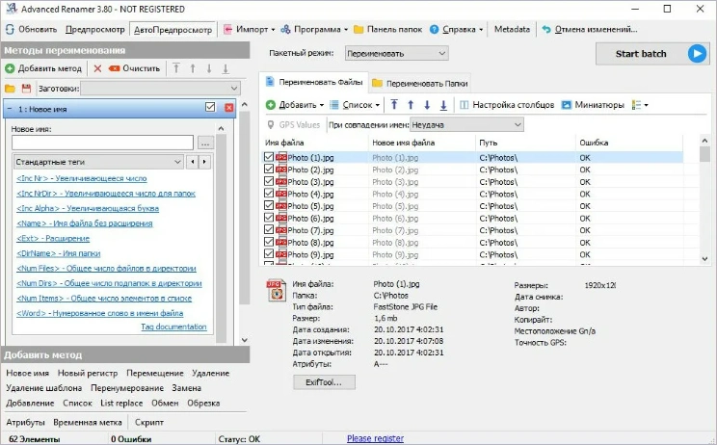The width and height of the screenshot is (717, 445).
Task: Click the red X delete method icon
Action: click(97, 68)
